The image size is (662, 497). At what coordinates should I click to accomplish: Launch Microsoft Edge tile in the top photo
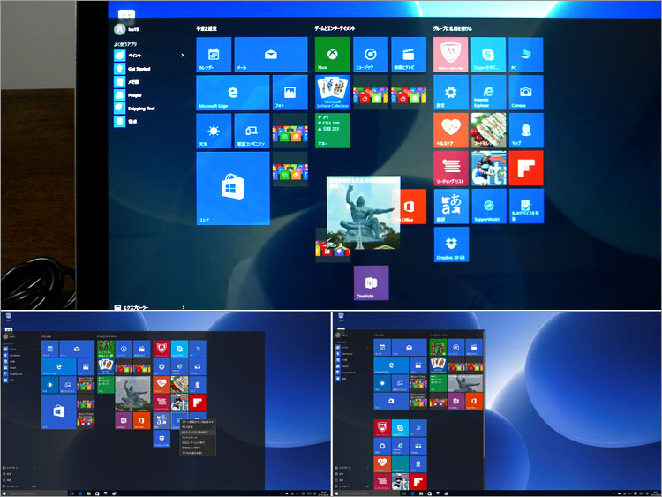tap(233, 93)
